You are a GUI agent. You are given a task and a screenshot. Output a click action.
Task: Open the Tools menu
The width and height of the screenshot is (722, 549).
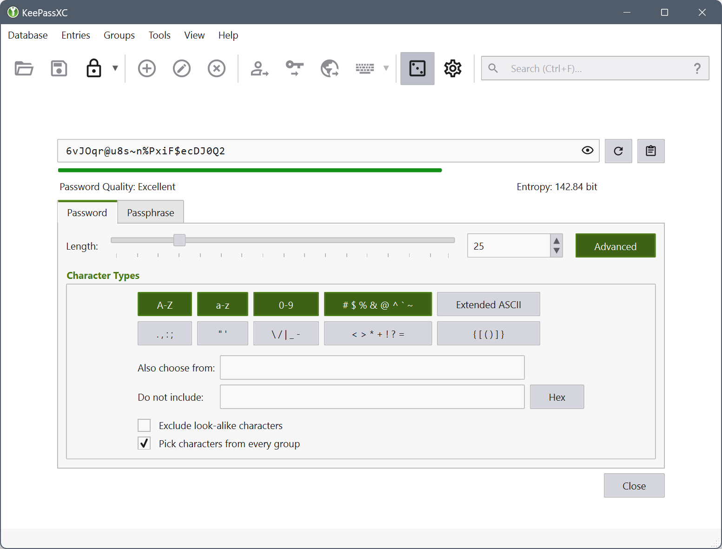[159, 35]
